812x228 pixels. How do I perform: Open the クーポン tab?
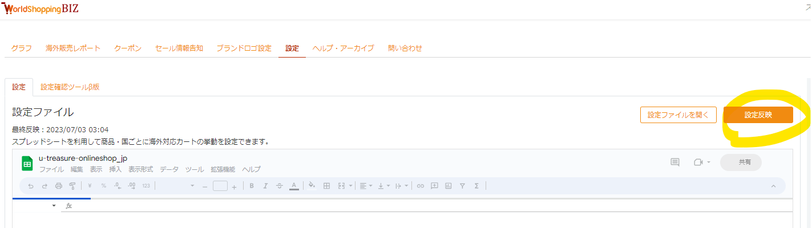(x=128, y=48)
